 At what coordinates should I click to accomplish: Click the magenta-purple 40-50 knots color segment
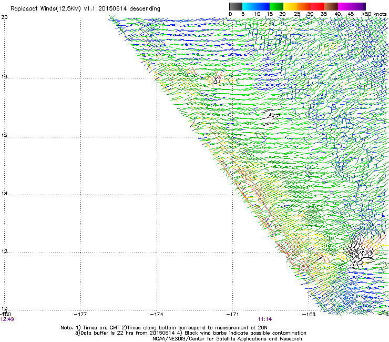352,6
